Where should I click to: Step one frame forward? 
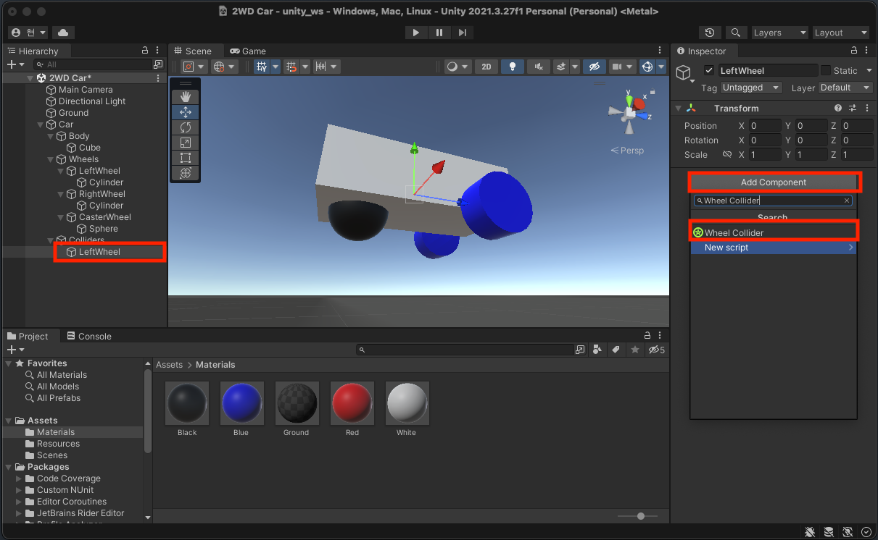[x=462, y=33]
